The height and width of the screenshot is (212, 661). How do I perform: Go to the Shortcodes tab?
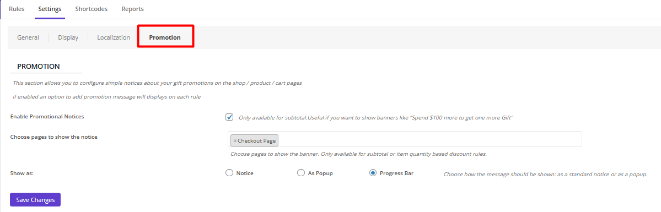(91, 9)
